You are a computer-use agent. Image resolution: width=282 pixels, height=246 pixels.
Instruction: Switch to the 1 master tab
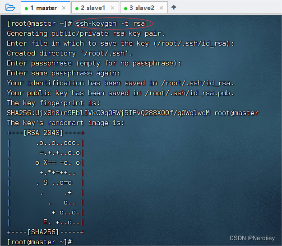click(46, 8)
